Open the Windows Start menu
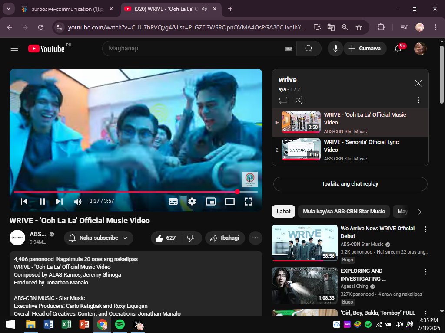This screenshot has height=333, width=445. click(10, 324)
